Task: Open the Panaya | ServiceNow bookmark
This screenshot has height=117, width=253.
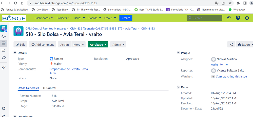Action: click(14, 10)
